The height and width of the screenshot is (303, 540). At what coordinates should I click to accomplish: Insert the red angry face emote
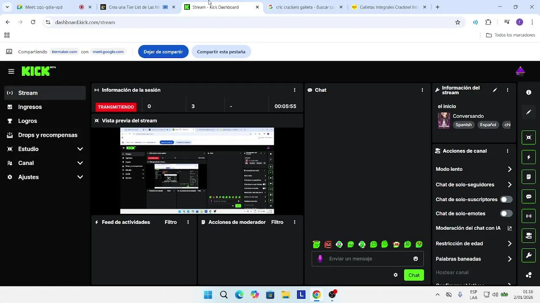328,244
